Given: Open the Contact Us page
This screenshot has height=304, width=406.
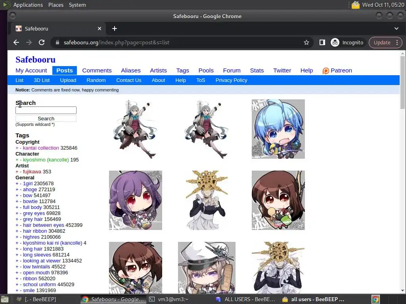Looking at the screenshot, I should 129,80.
